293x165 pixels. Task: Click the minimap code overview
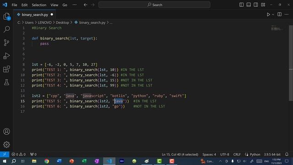click(277, 28)
